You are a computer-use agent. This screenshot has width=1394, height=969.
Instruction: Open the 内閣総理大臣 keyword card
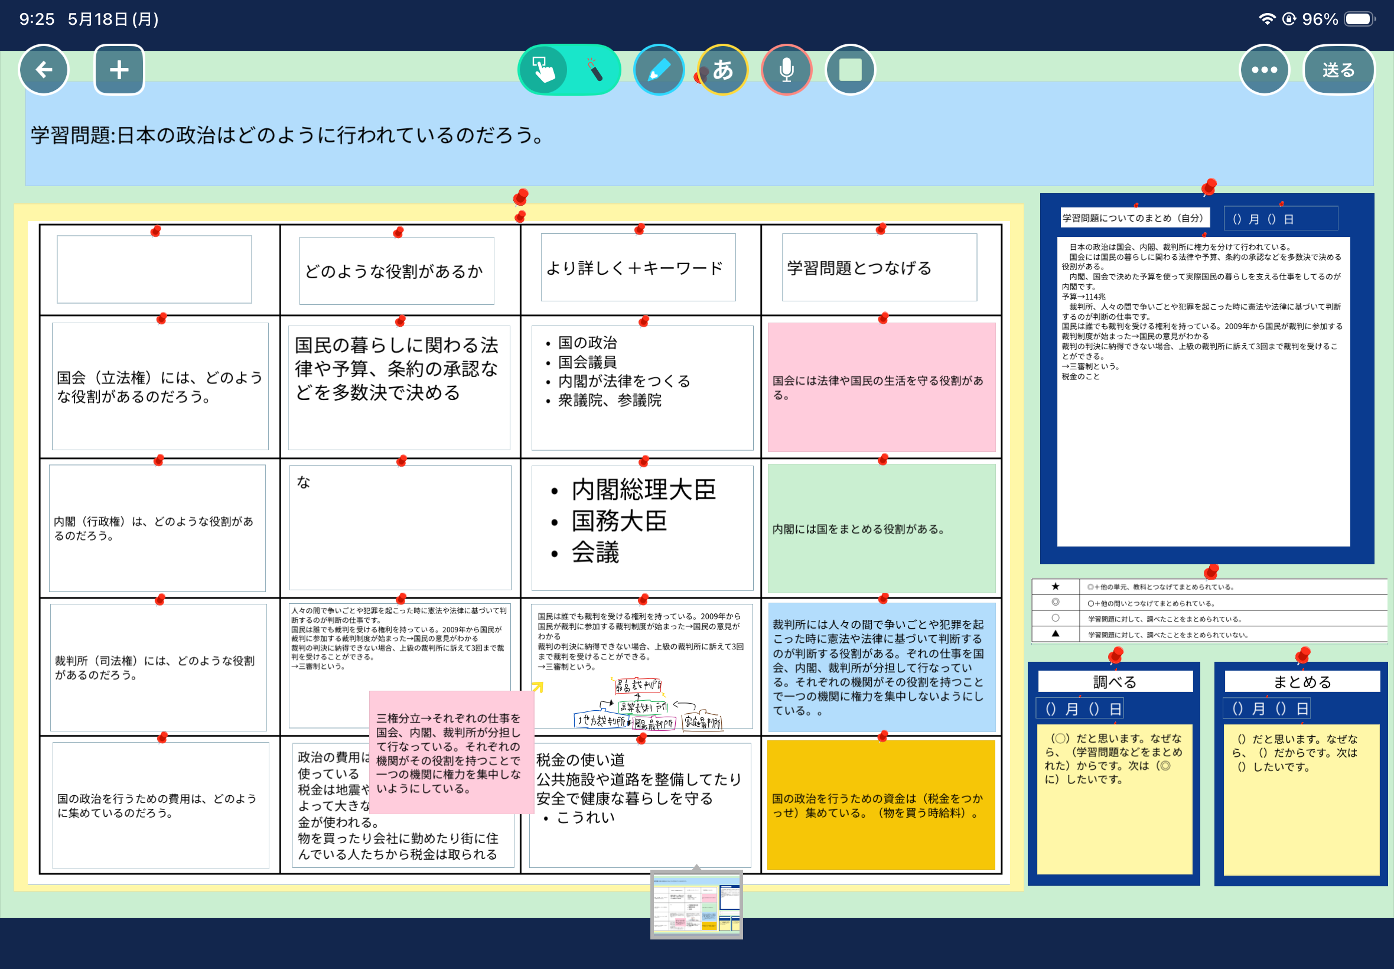point(642,528)
